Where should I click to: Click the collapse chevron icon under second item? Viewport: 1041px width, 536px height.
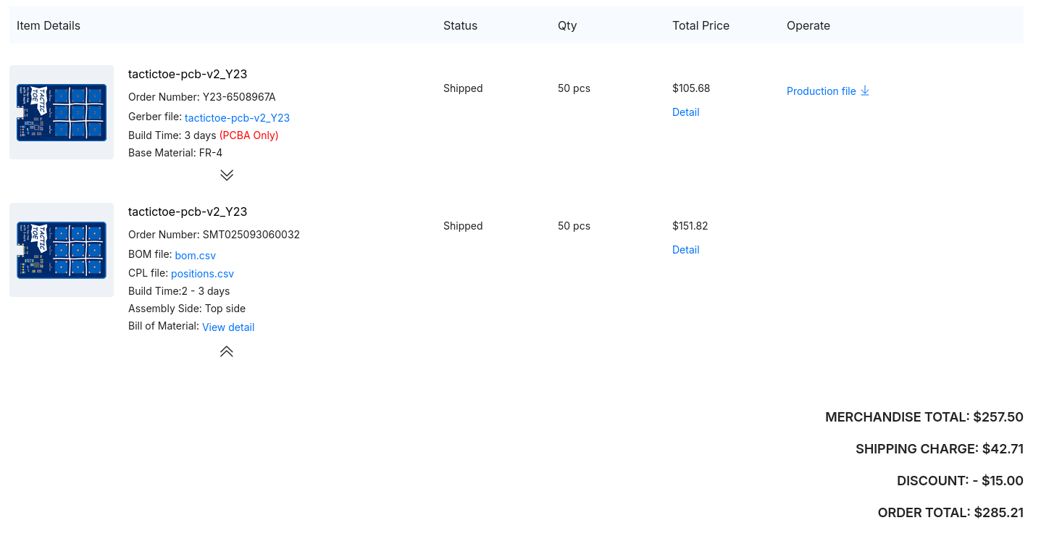[x=227, y=351]
